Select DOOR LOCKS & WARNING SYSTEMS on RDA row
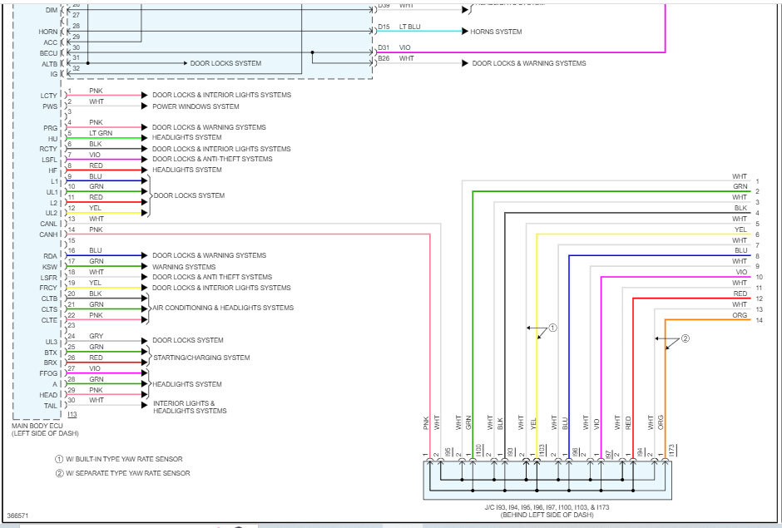Viewport: 782px width, 528px height. [x=210, y=254]
